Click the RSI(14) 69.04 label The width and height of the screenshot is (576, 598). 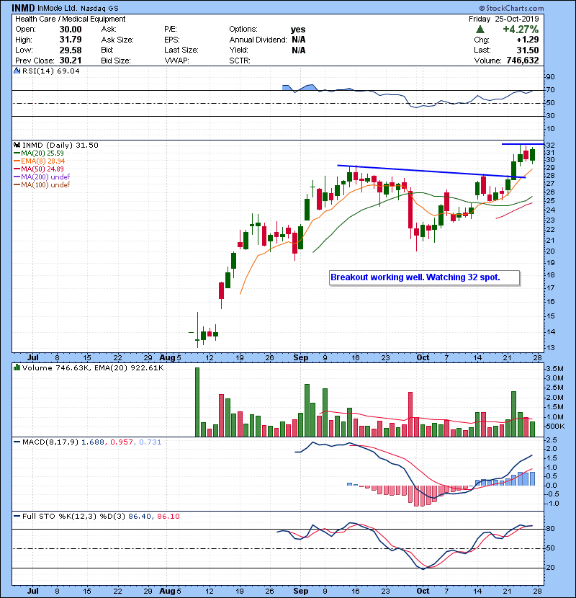pos(50,71)
